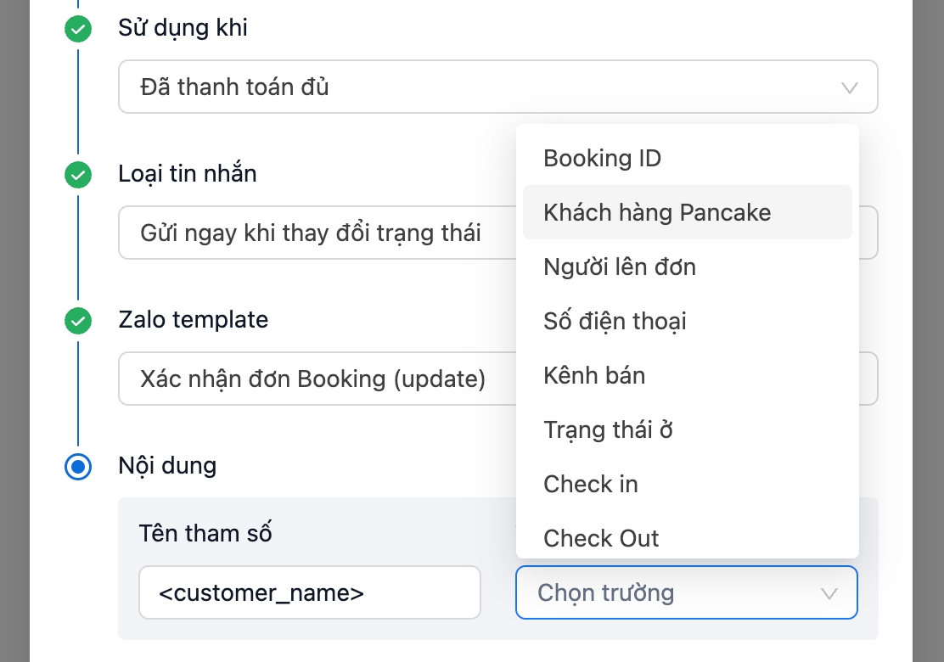Image resolution: width=944 pixels, height=662 pixels.
Task: Click chevron arrow in Đã thanh toán đủ dropdown
Action: point(848,87)
